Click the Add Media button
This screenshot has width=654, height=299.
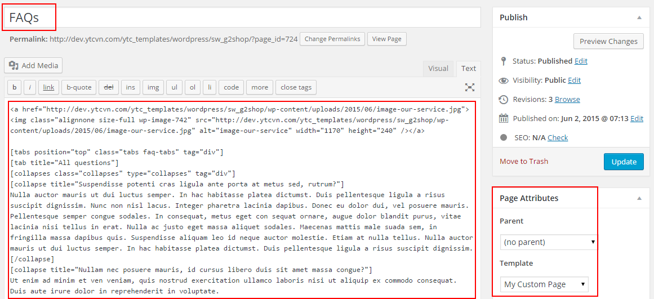pyautogui.click(x=33, y=65)
